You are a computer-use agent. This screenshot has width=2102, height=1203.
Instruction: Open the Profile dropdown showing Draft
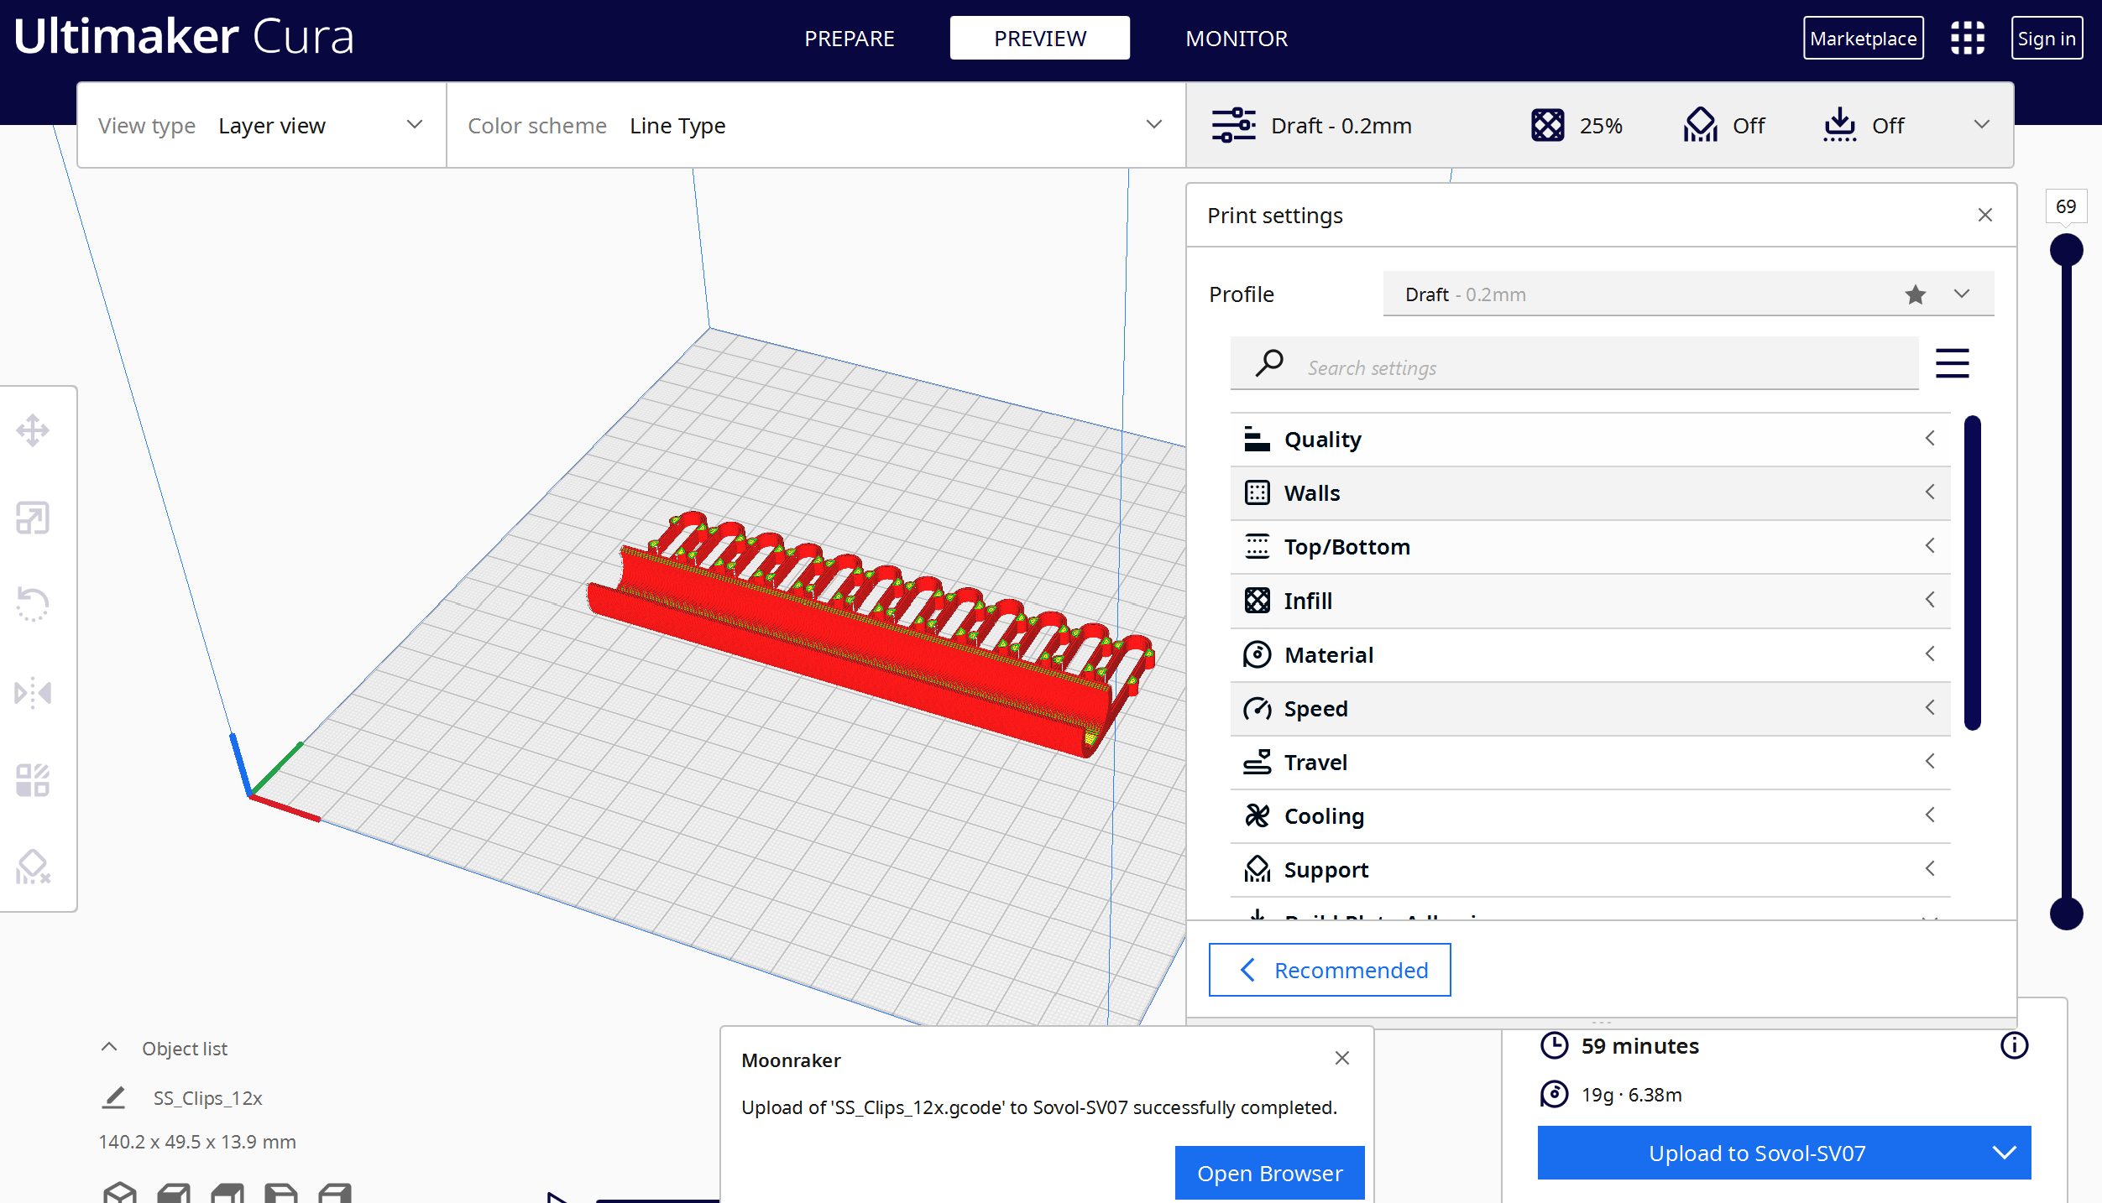click(x=1688, y=294)
